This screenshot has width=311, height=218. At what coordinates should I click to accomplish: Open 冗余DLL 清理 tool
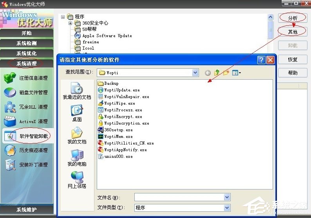(26, 107)
